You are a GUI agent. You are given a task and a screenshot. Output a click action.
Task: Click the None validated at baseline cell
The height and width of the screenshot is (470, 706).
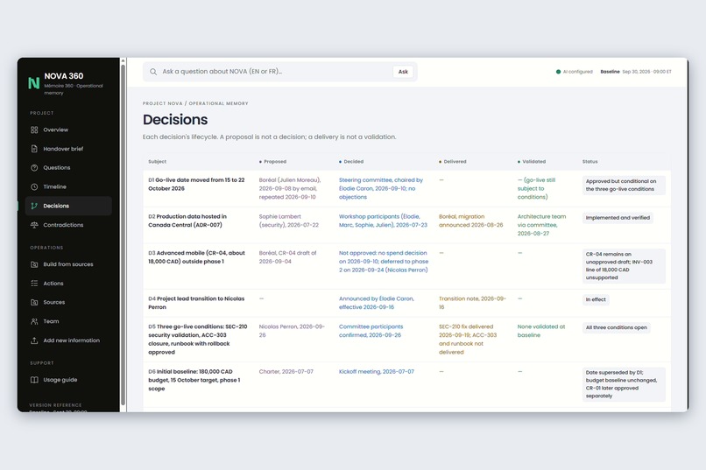[x=541, y=331]
